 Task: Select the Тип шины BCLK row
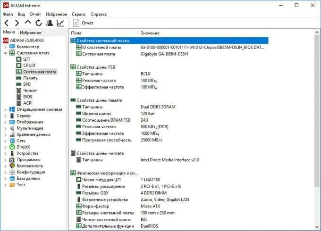click(169, 74)
